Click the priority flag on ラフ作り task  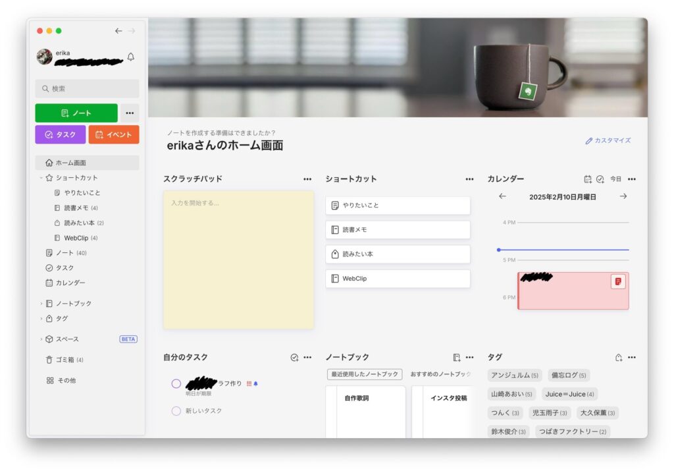[249, 383]
